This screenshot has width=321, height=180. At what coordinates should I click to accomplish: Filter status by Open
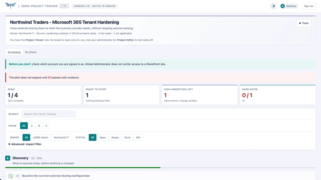(x=103, y=137)
